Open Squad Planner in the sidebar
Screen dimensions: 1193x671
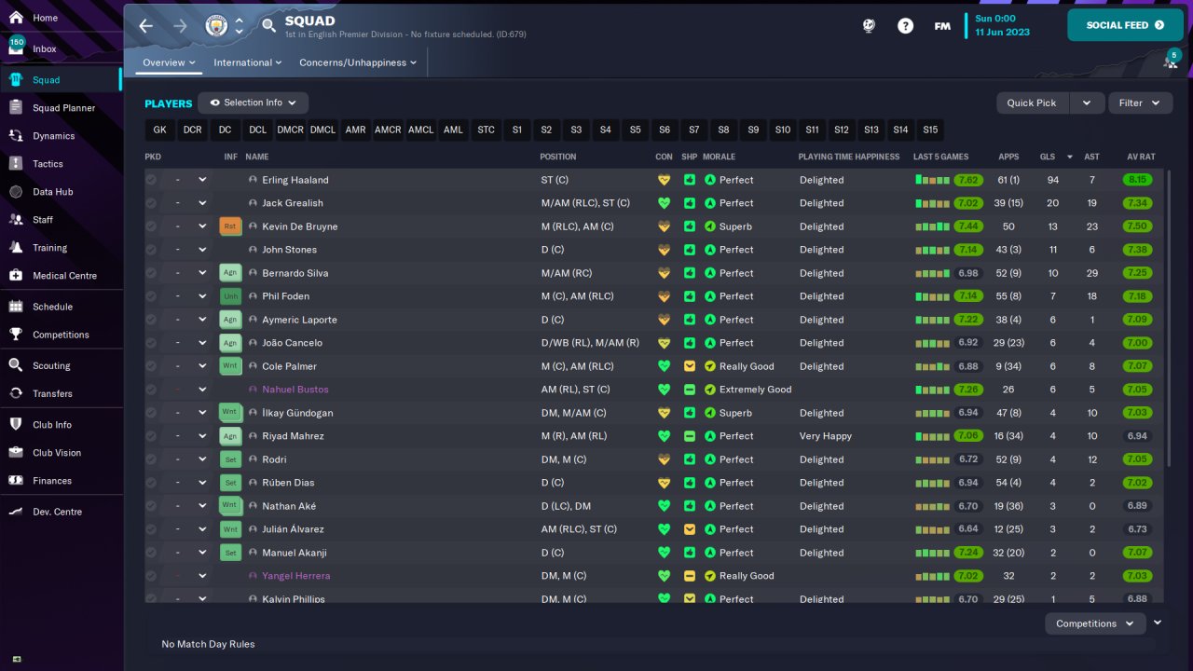[x=62, y=108]
